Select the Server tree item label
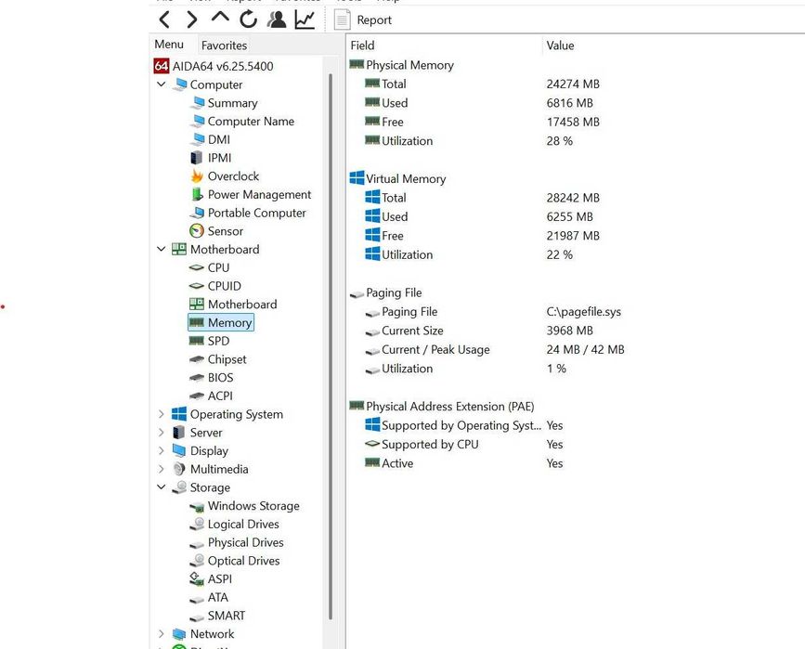The width and height of the screenshot is (805, 649). pos(206,433)
